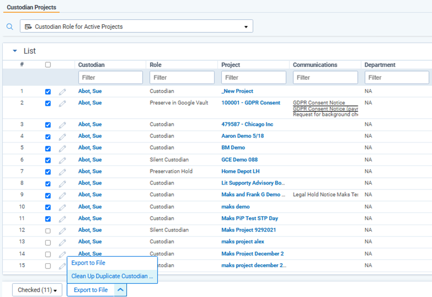Open Legal Hold Notice Maks communication
Viewport: 432px width, 297px height.
tap(325, 194)
